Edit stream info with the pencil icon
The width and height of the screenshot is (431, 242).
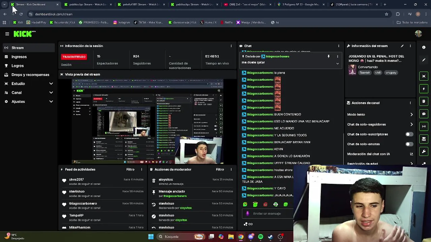(402, 46)
